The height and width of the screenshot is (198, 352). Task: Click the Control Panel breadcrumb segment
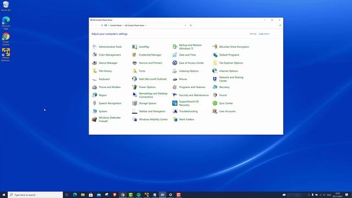pos(116,26)
